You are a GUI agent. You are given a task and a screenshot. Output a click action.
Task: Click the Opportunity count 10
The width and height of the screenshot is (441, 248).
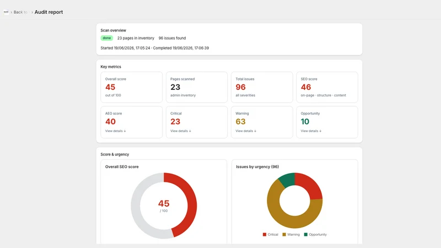pyautogui.click(x=305, y=121)
